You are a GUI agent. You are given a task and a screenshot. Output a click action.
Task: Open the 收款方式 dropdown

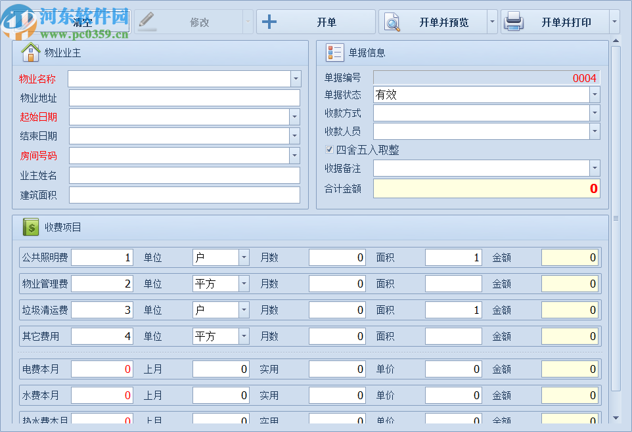pyautogui.click(x=595, y=113)
